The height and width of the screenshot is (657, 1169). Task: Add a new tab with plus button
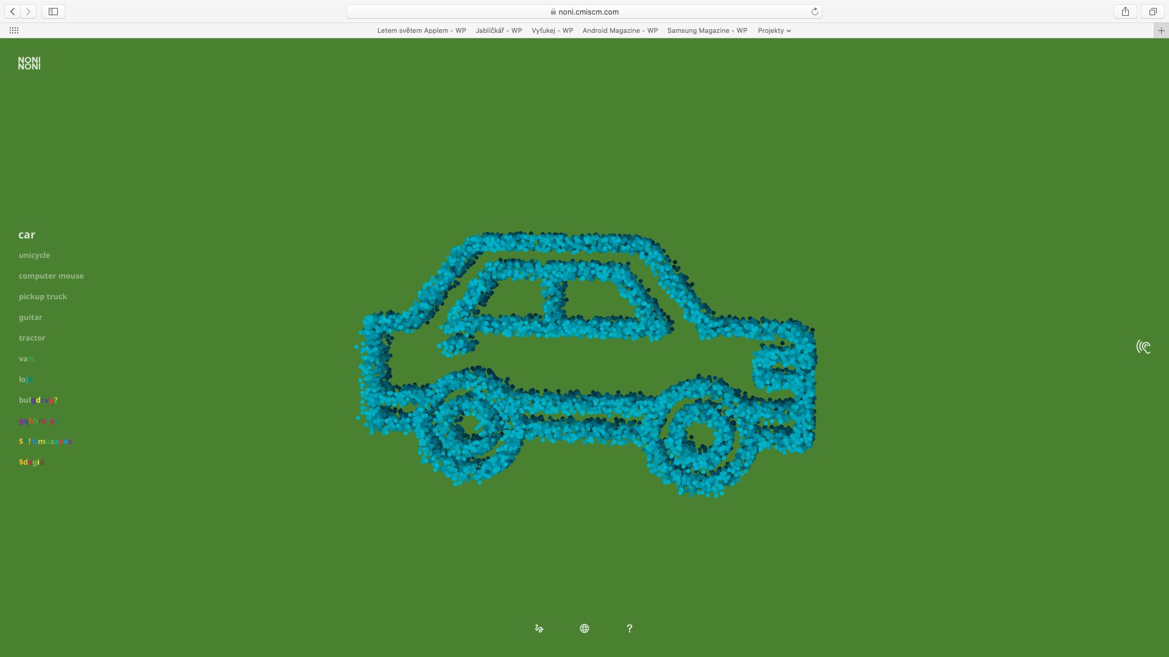[1161, 30]
